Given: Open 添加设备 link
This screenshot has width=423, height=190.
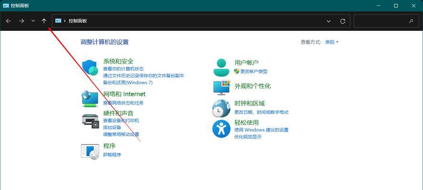Looking at the screenshot, I should pos(112,127).
